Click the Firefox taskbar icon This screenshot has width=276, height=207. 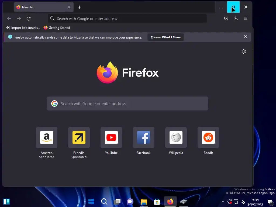[x=170, y=201]
